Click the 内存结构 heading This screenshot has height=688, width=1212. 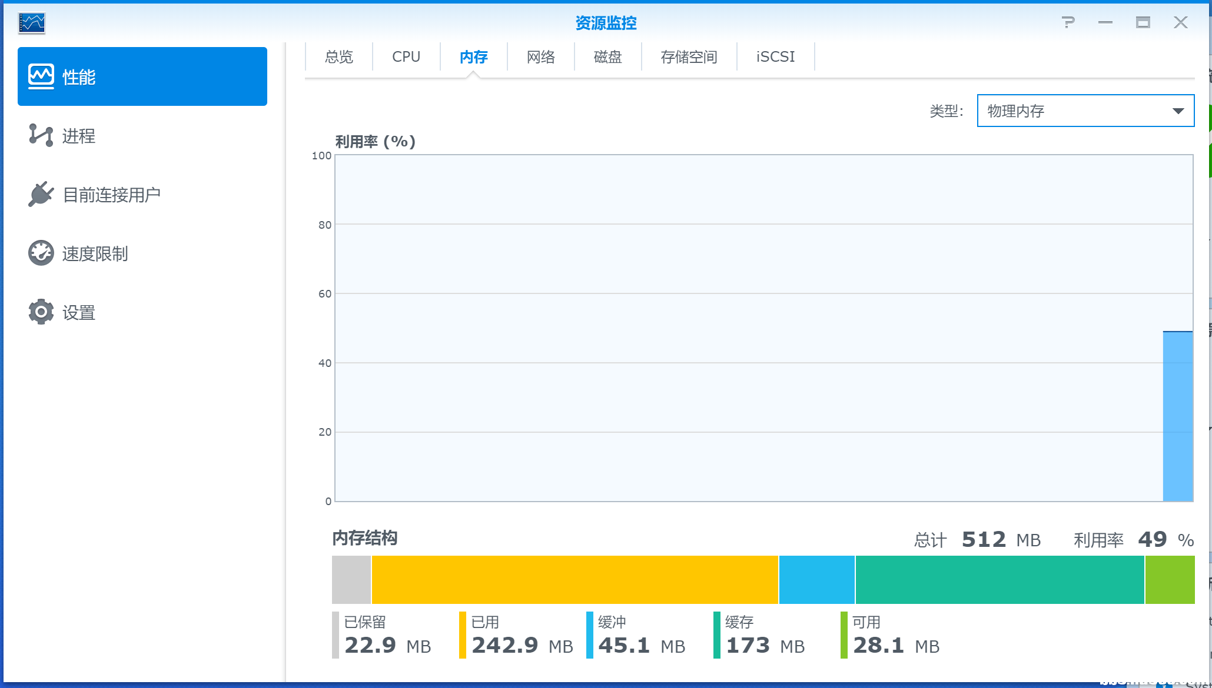tap(365, 538)
